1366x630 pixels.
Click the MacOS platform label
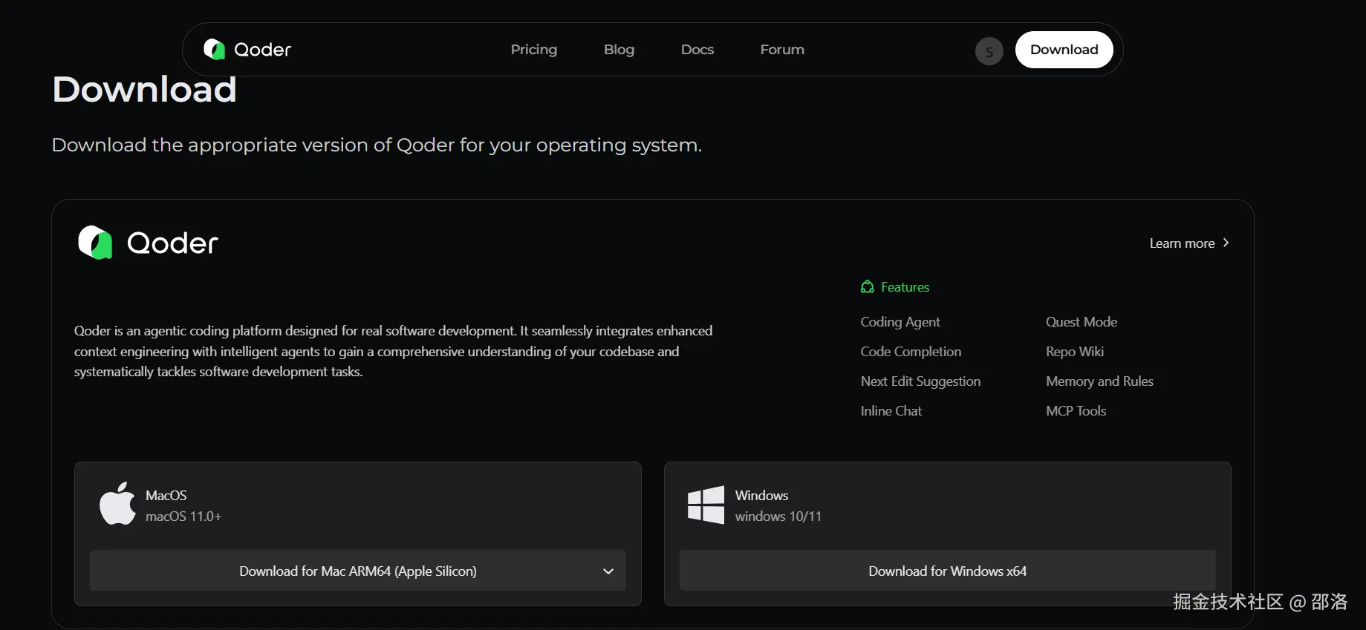(166, 495)
